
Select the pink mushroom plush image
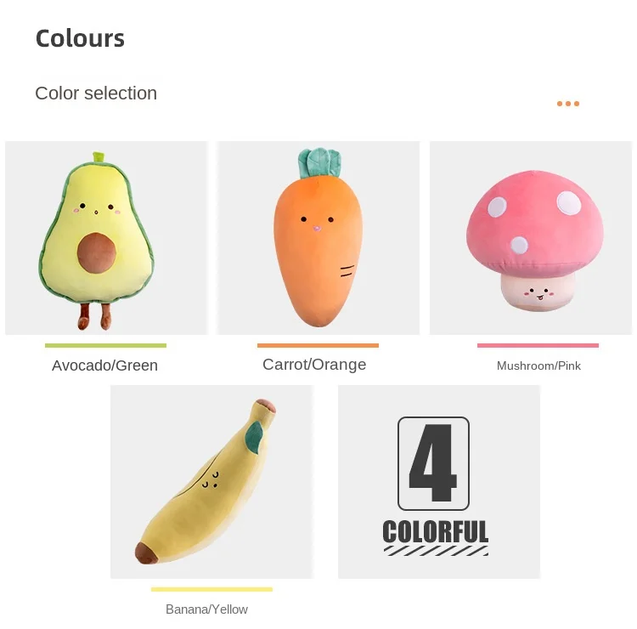point(531,238)
